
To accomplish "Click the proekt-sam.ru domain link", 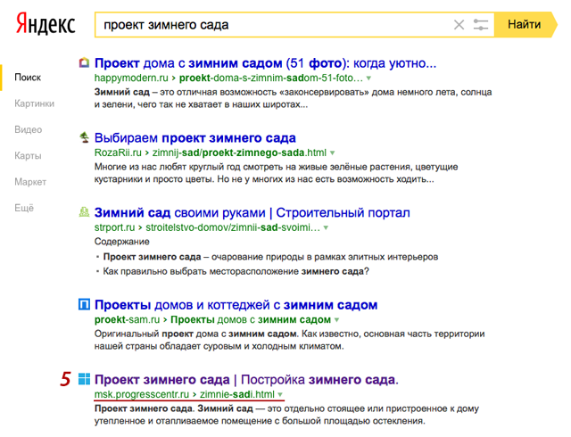I will click(x=127, y=320).
